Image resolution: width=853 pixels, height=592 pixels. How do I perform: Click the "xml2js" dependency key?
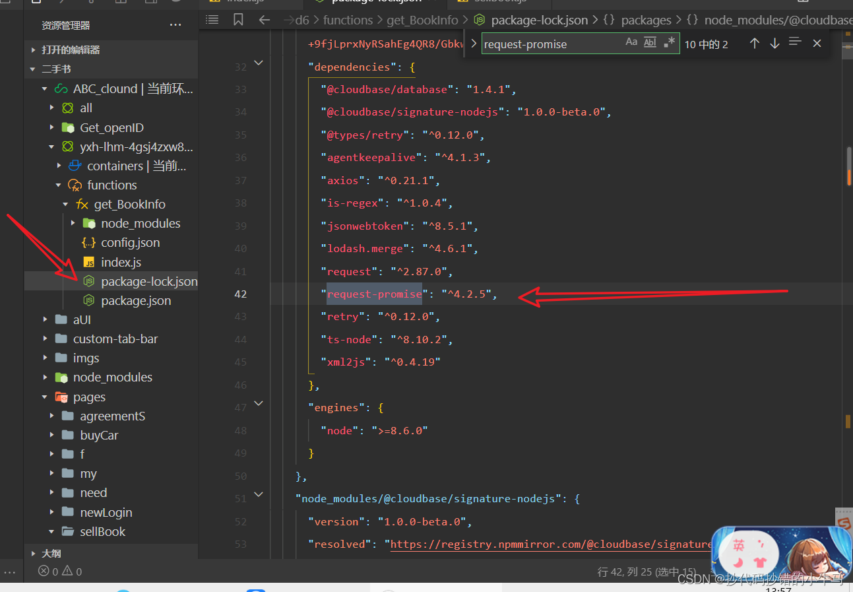point(346,362)
